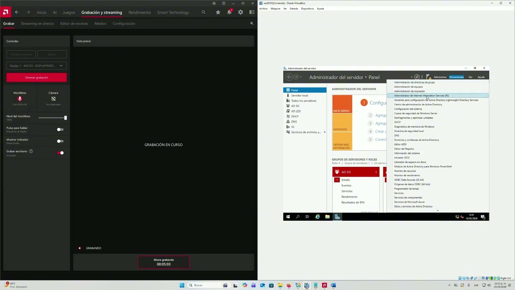
Task: Click the bug report icon in AMD title bar
Action: 214,3
